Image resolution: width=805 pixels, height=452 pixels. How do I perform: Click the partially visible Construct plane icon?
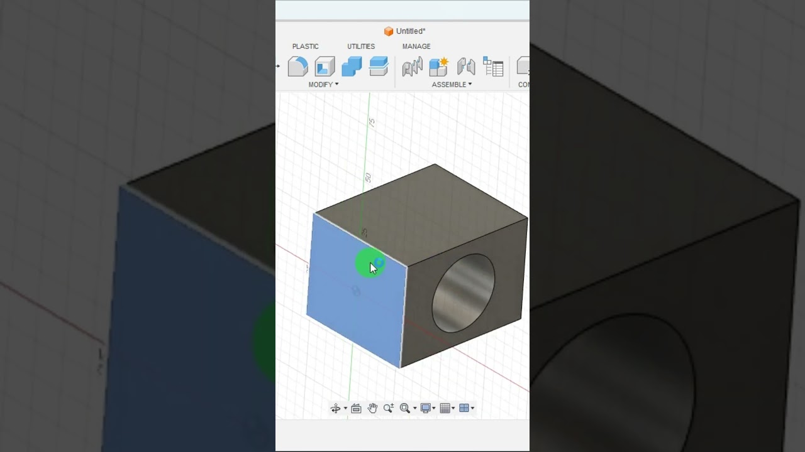pyautogui.click(x=523, y=67)
